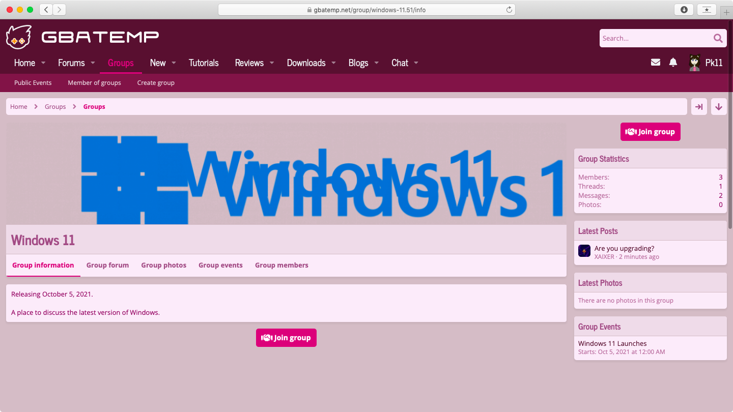The image size is (733, 412).
Task: Open the Safari downloads icon
Action: 684,10
